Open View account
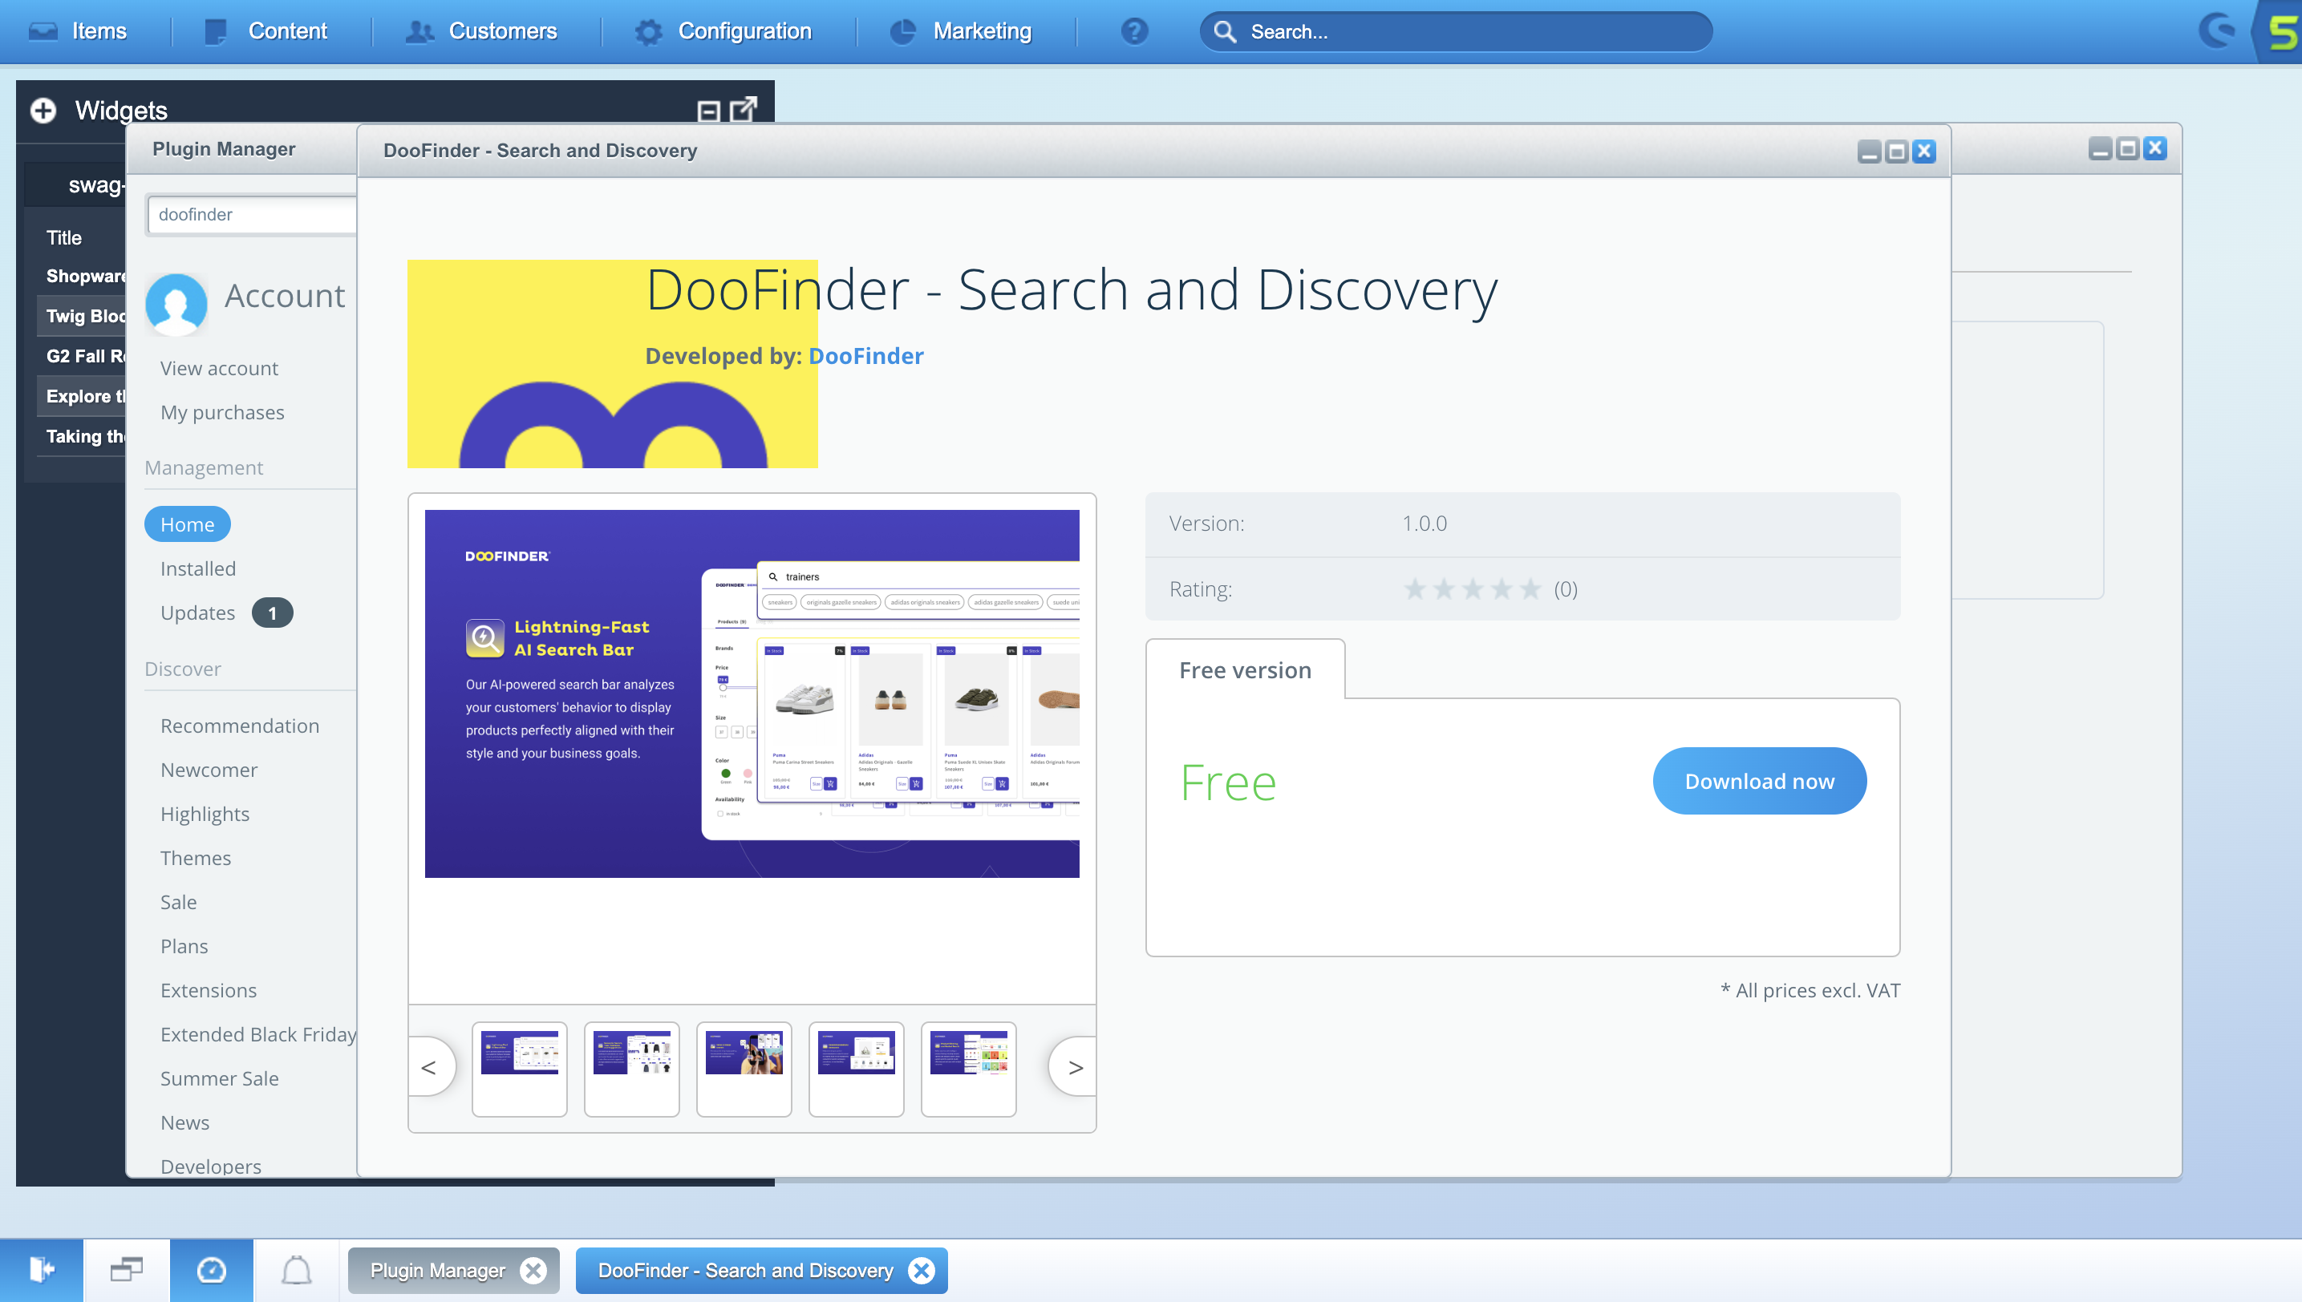Viewport: 2302px width, 1302px height. coord(219,369)
